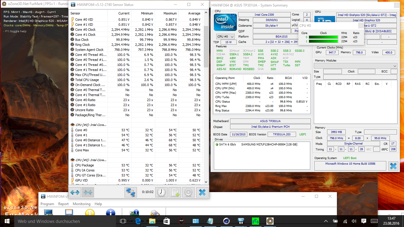Click the shrink columns arrows icon in sensor toolbar
The height and width of the screenshot is (227, 404).
click(x=88, y=192)
